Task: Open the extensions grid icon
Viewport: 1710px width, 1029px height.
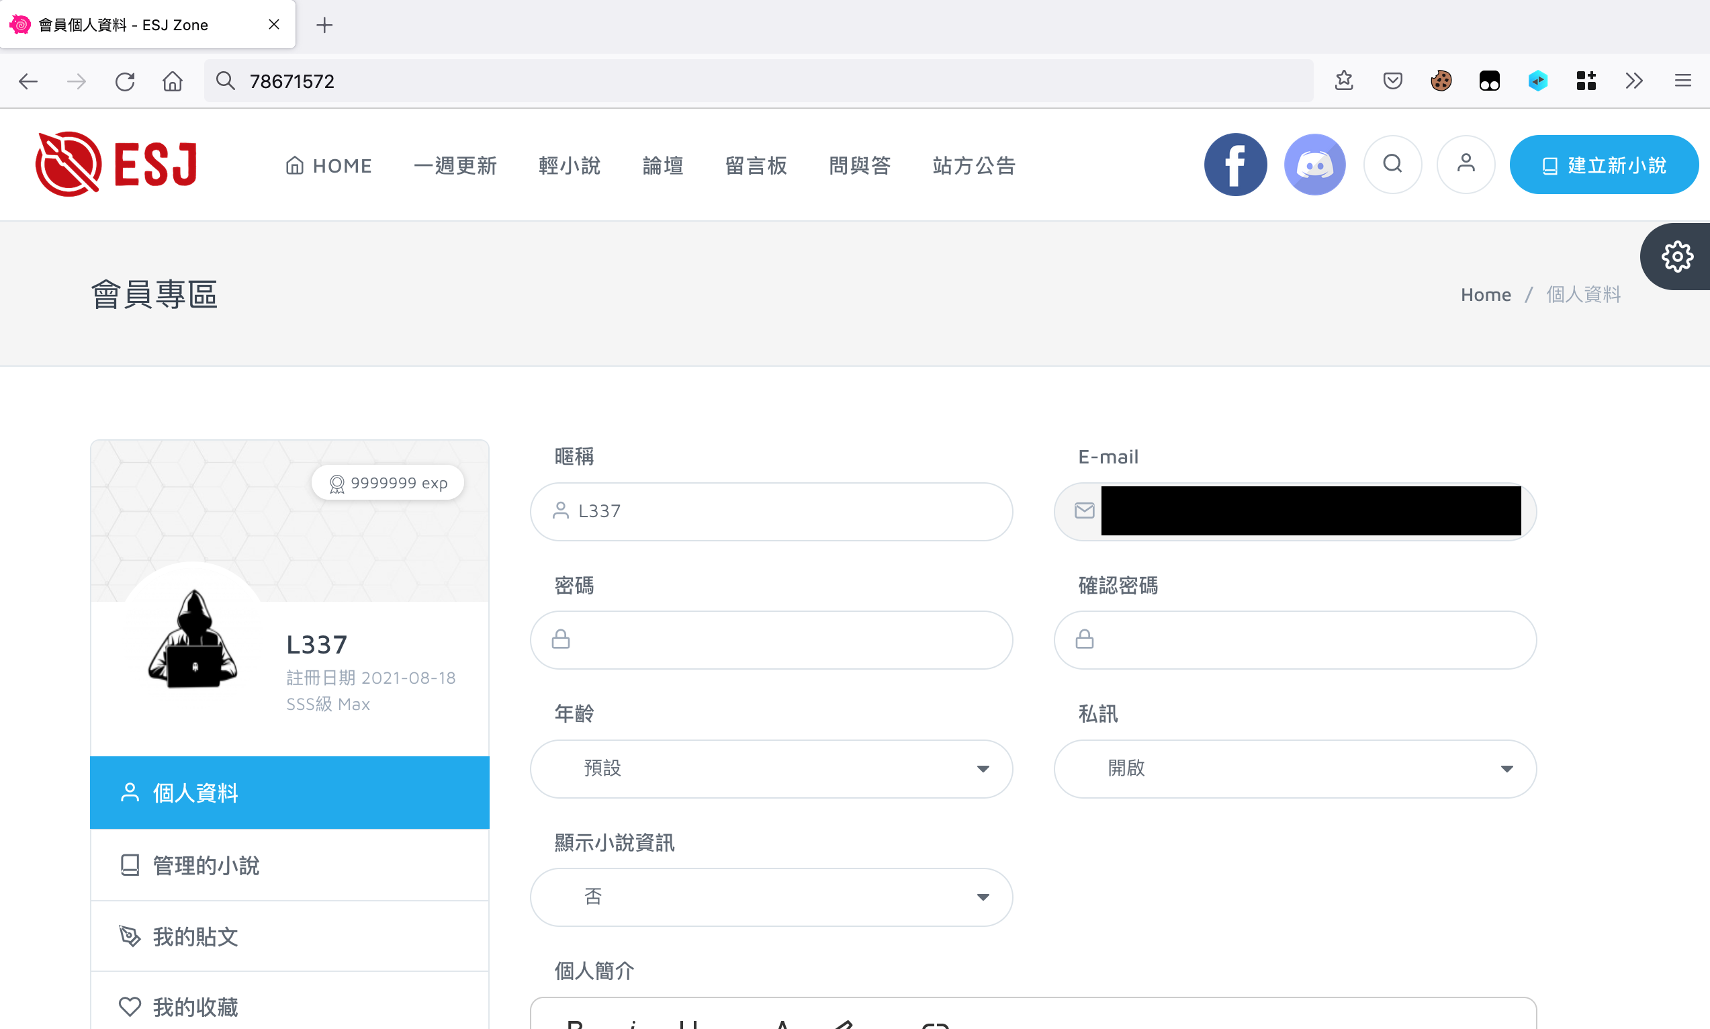Action: click(x=1586, y=81)
